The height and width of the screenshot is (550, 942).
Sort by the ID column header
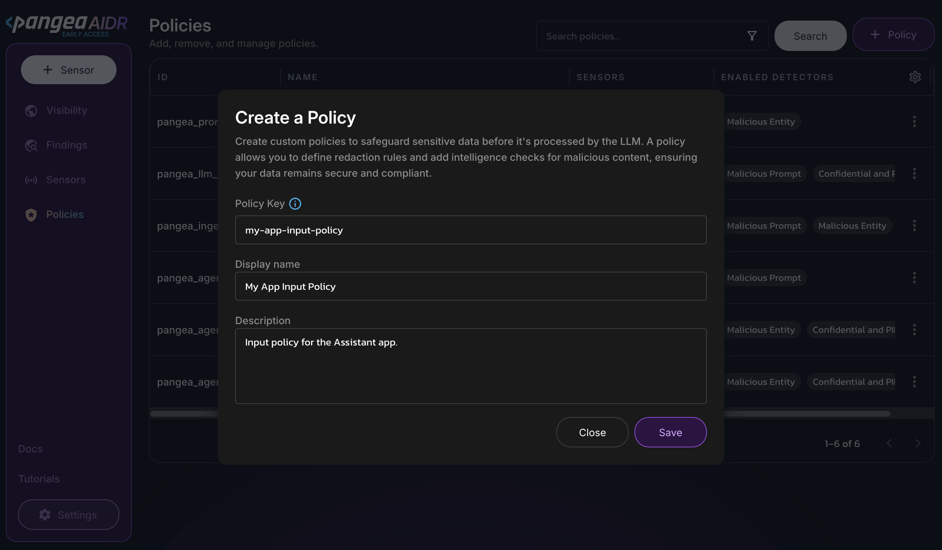coord(163,77)
